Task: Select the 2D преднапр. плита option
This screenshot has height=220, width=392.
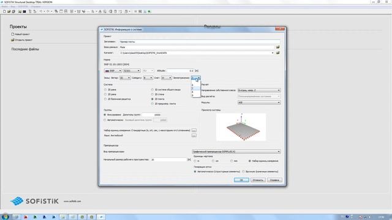Action: [153, 103]
